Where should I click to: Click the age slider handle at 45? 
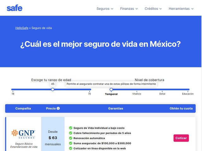(53, 89)
